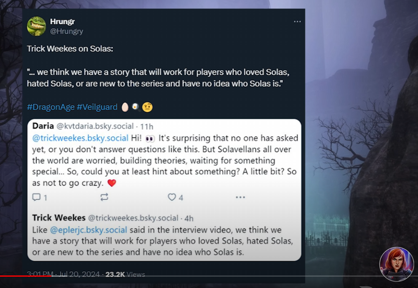Viewport: 418px width, 288px height.
Task: Open the ellipsis menu under Daria's post
Action: (240, 197)
